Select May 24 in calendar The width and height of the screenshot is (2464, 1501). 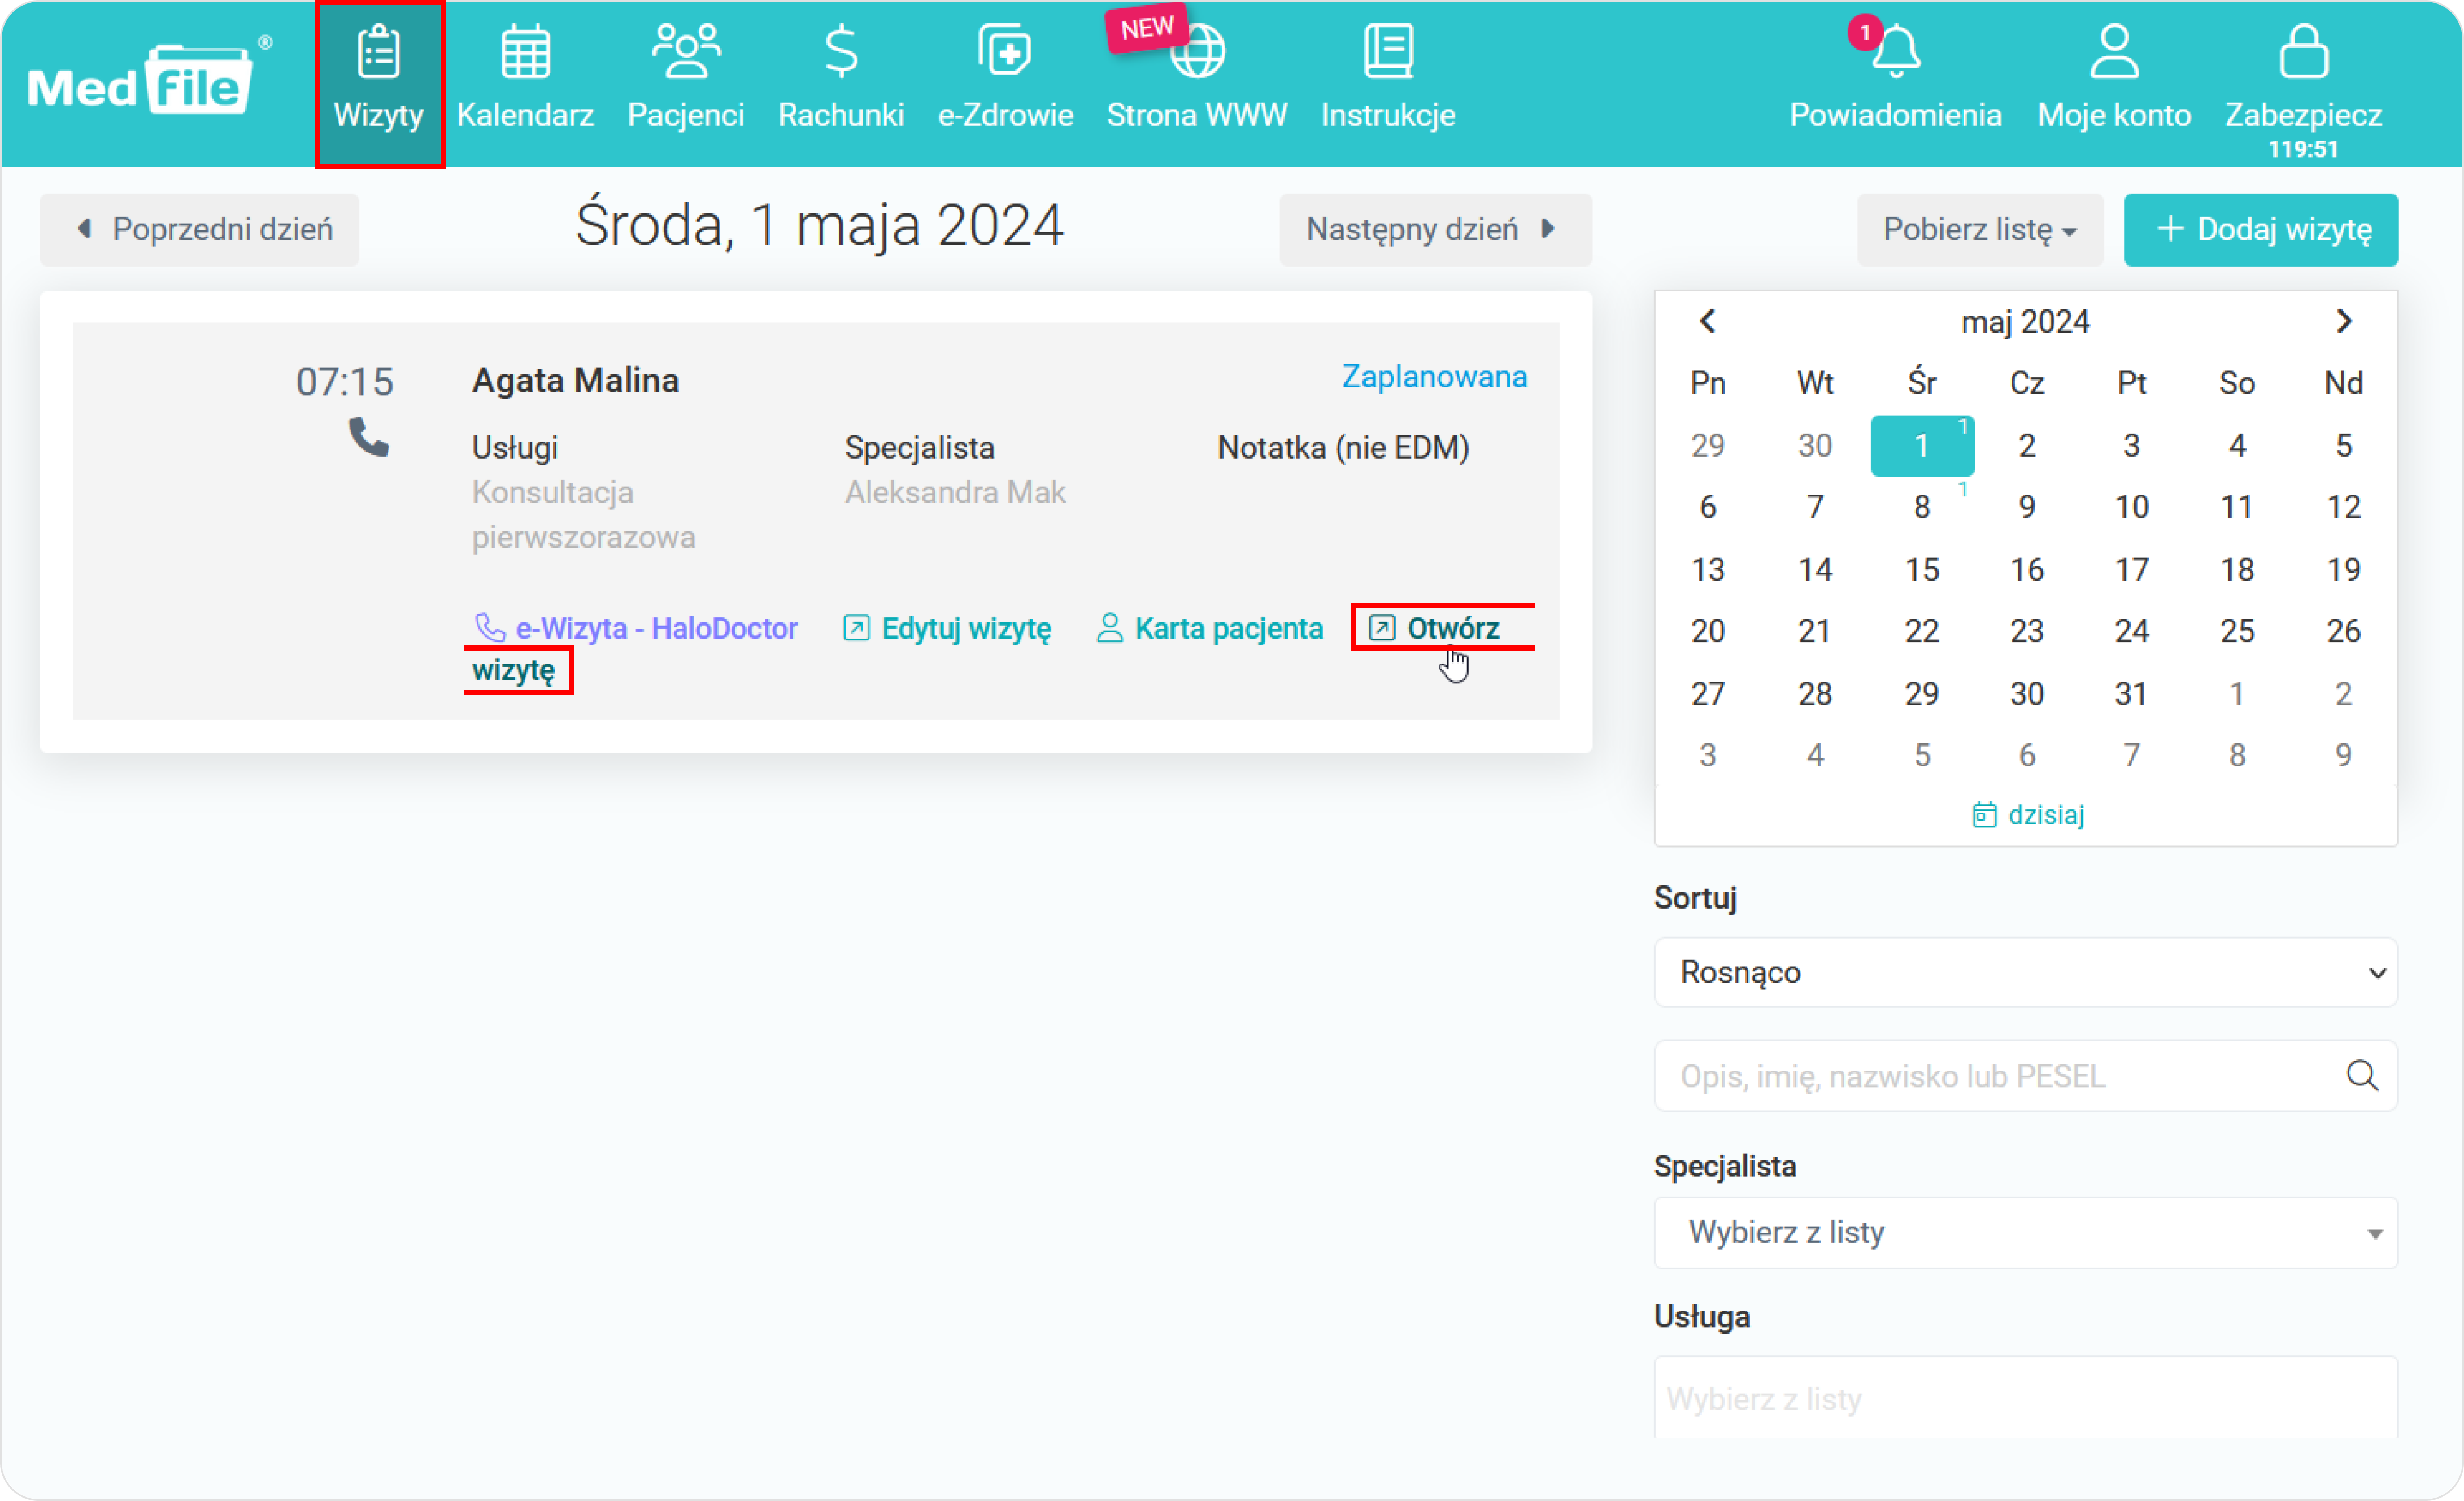pos(2131,631)
